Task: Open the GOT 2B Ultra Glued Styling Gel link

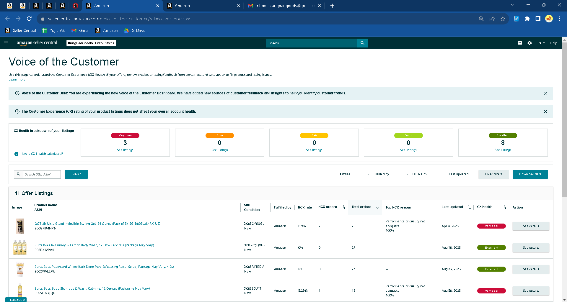Action: point(97,224)
